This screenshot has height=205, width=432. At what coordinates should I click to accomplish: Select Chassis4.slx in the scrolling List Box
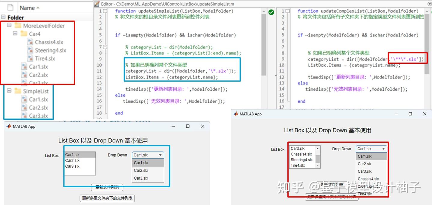click(302, 154)
